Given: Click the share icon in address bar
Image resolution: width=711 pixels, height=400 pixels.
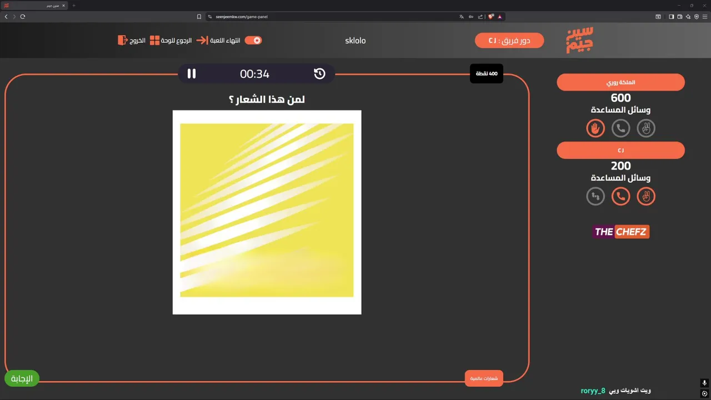Looking at the screenshot, I should pos(480,17).
